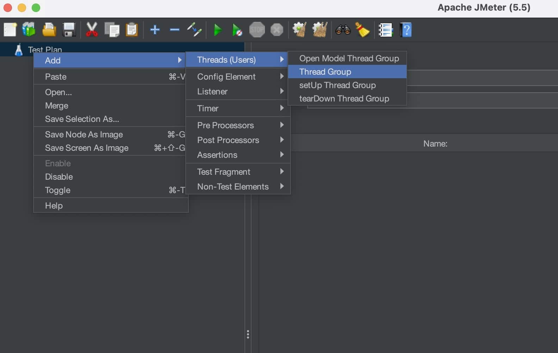Click the Save floppy disk icon

(x=69, y=30)
